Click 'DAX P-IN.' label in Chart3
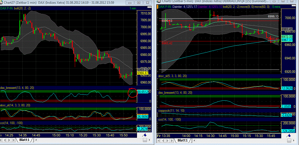Screen dimensions: 299x145 165,7
